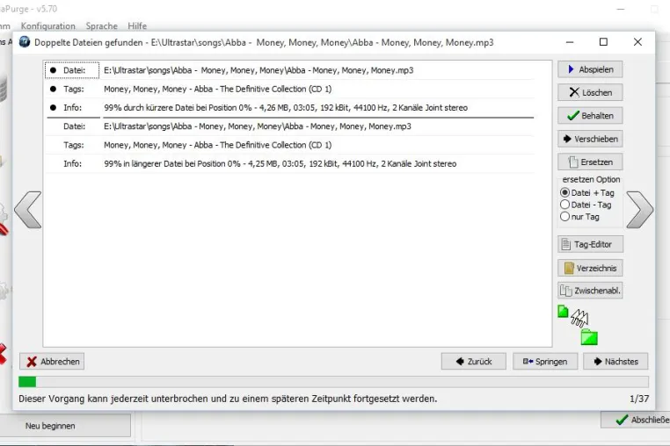This screenshot has height=446, width=670.
Task: Advance with the Nächstes button
Action: click(x=615, y=362)
